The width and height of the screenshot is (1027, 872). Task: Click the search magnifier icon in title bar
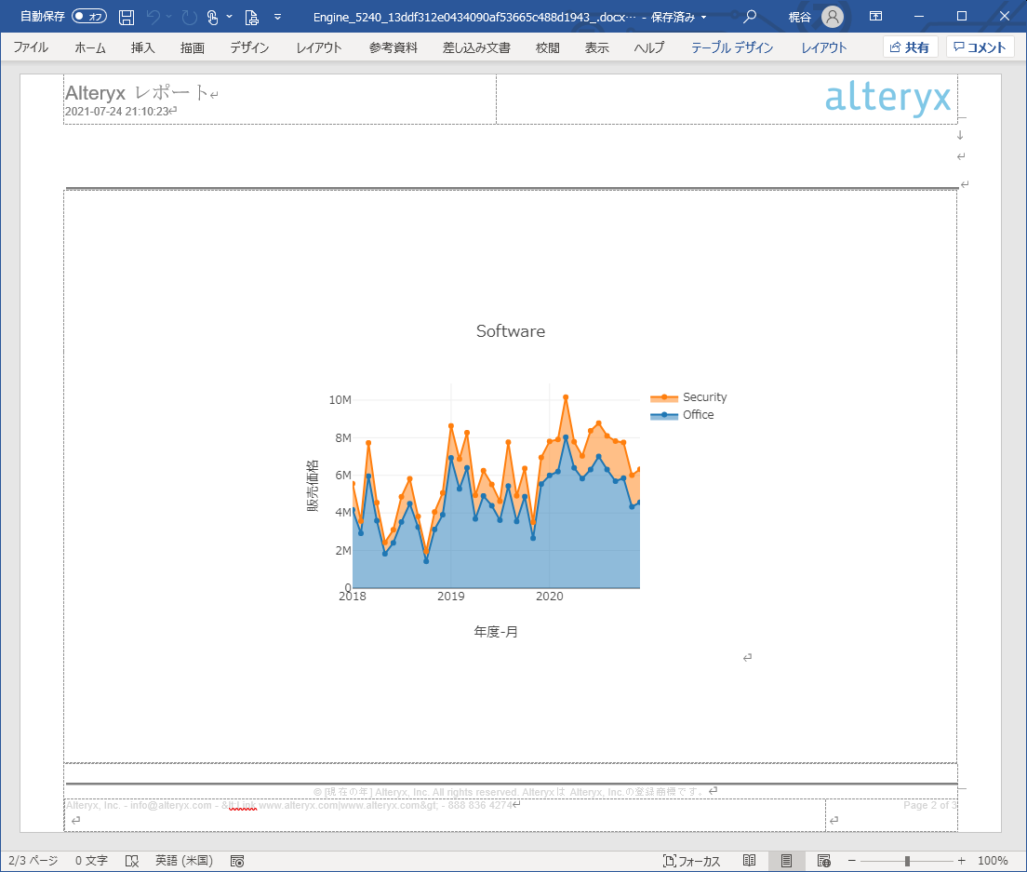coord(750,17)
